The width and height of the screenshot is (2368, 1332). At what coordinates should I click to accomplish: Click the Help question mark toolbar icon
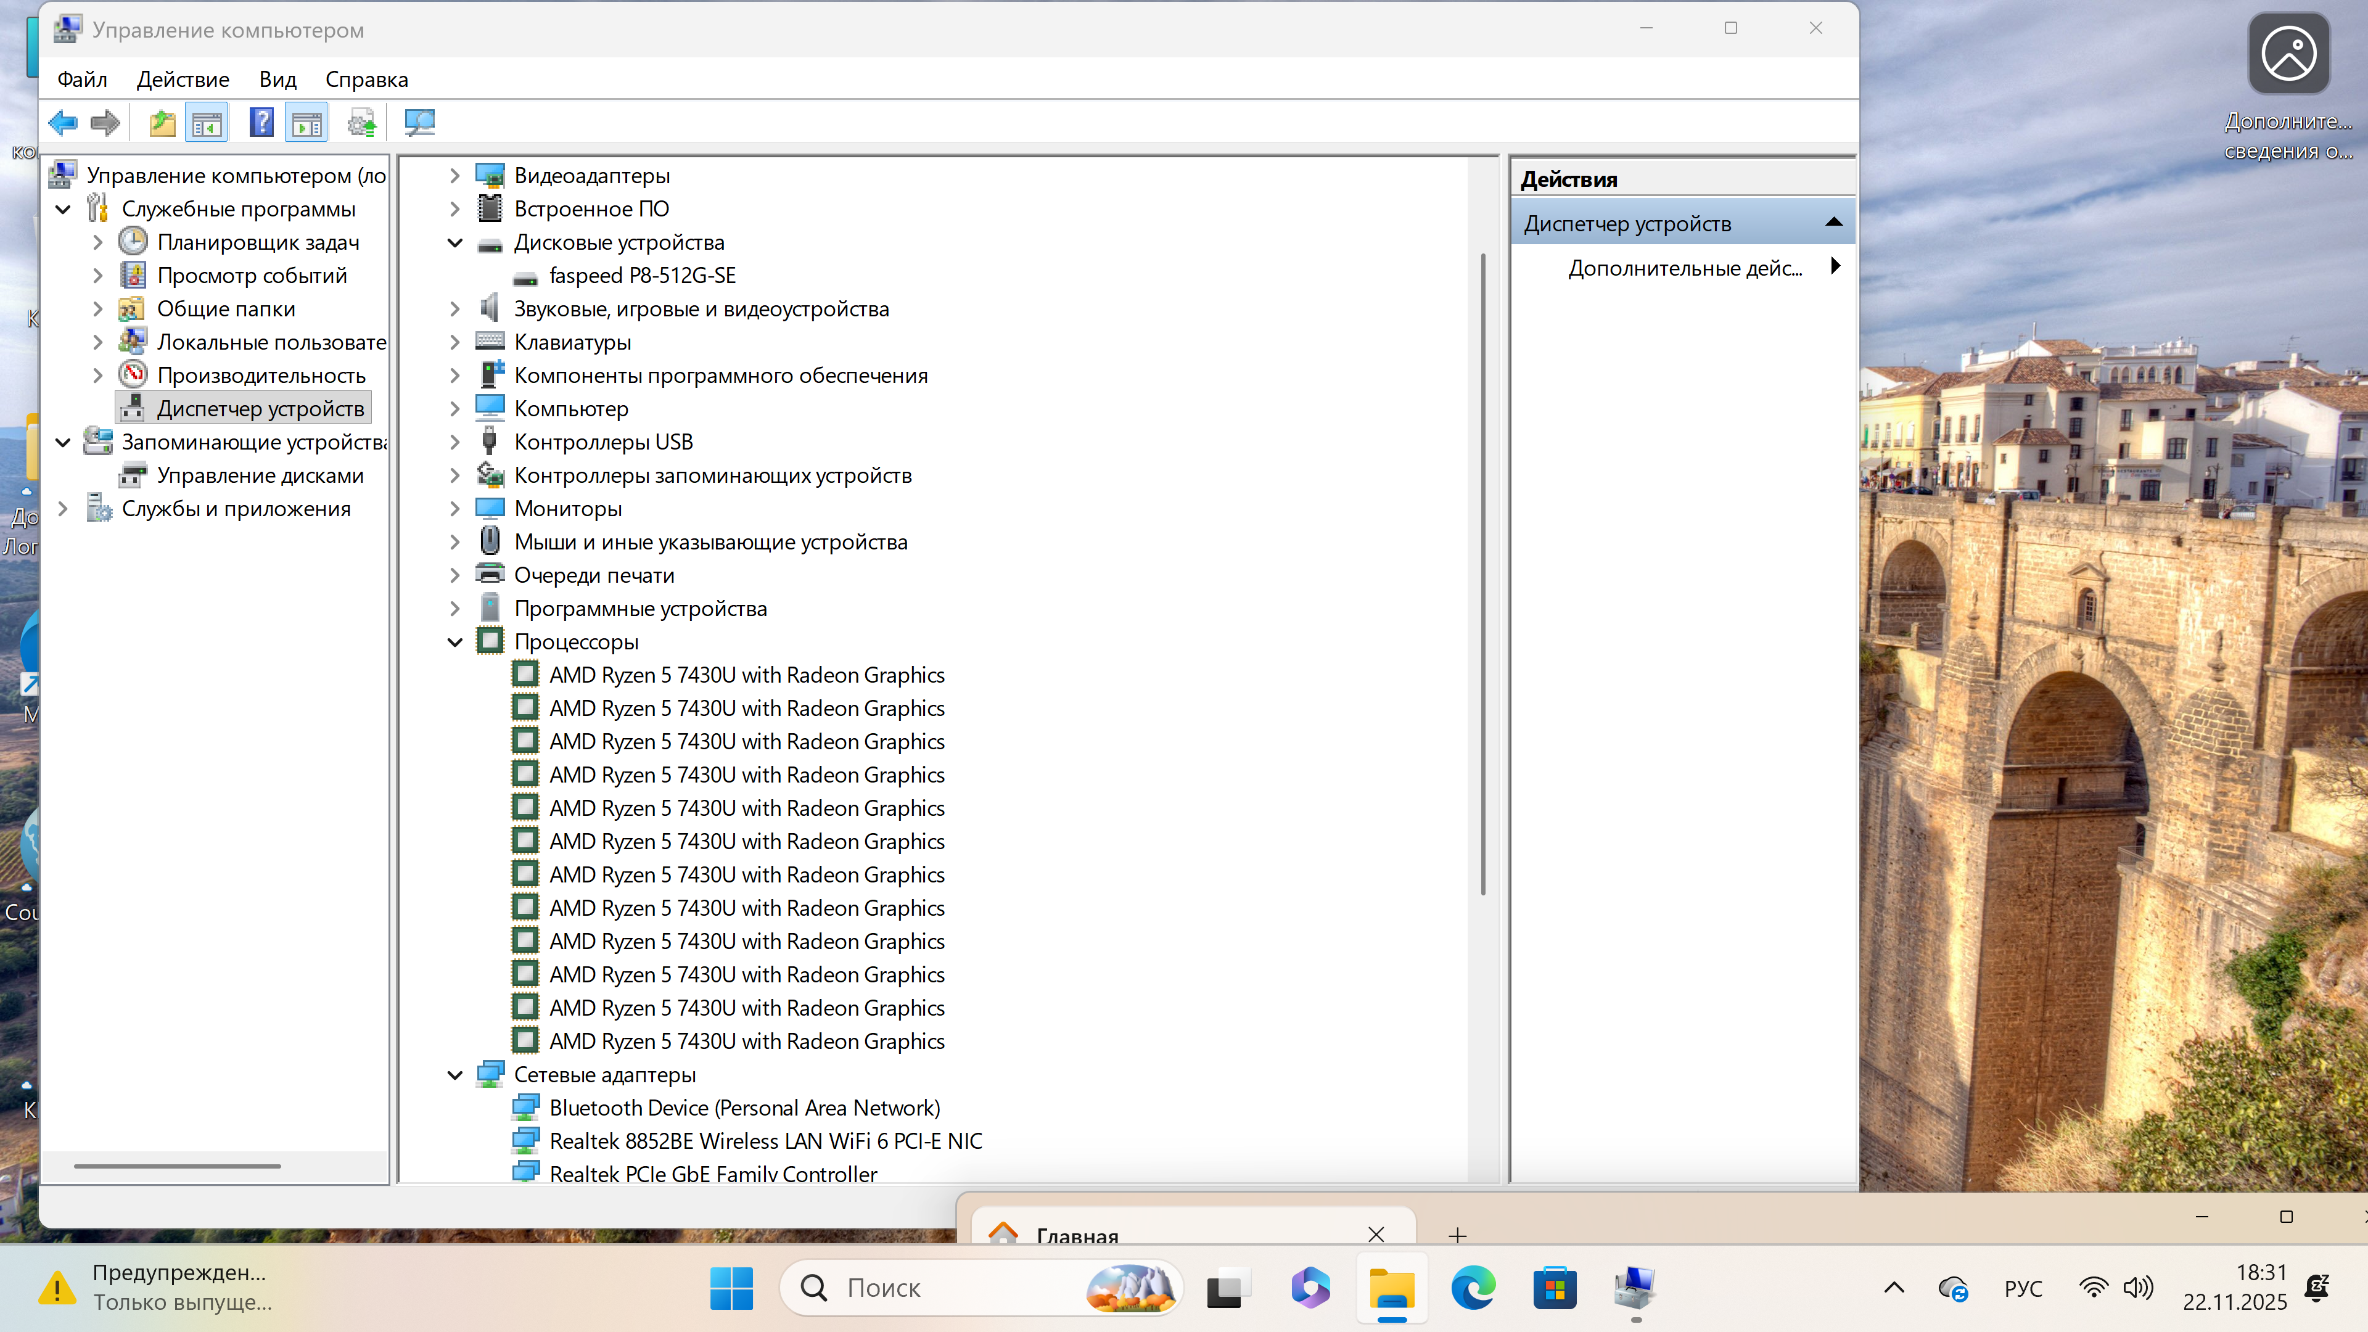click(x=261, y=122)
